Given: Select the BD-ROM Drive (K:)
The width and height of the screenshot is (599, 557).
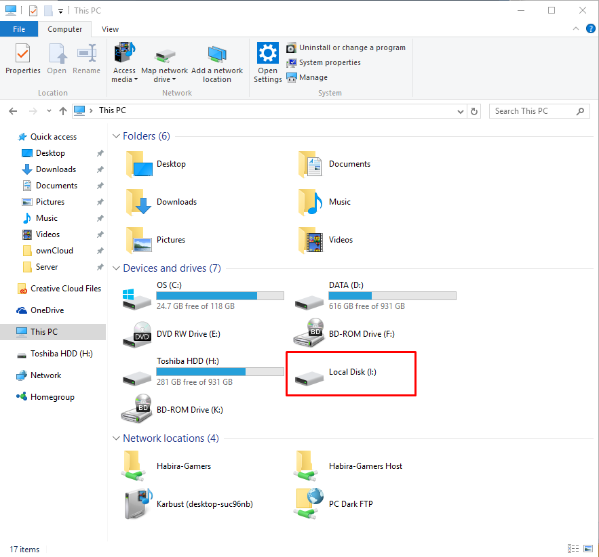Looking at the screenshot, I should point(172,409).
